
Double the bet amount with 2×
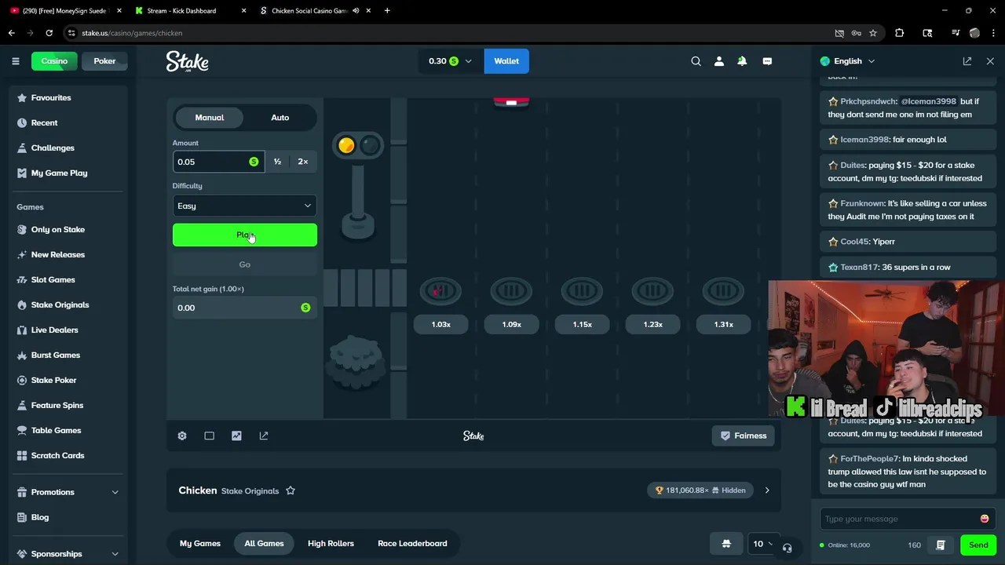(303, 162)
